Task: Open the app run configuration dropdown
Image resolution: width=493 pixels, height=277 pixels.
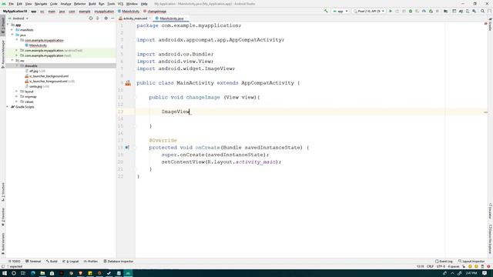Action: 340,11
